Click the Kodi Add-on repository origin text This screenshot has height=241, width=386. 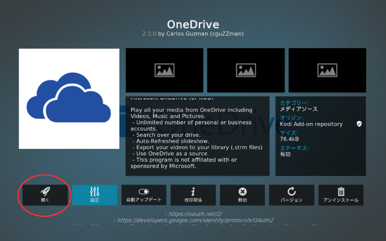(311, 124)
